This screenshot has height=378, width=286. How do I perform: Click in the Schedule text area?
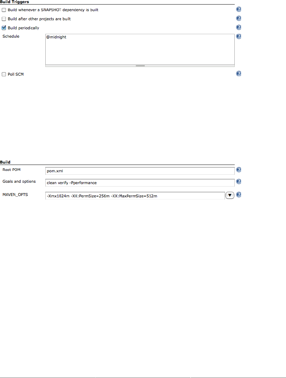tap(140, 50)
